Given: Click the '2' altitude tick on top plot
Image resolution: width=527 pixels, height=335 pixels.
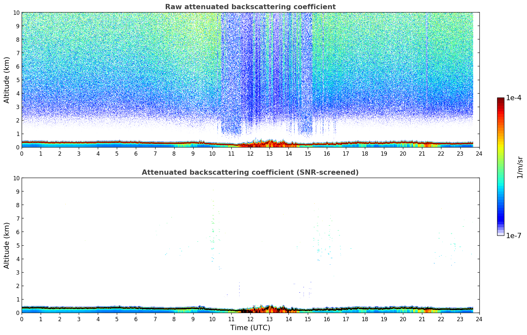Looking at the screenshot, I should 18,120.
